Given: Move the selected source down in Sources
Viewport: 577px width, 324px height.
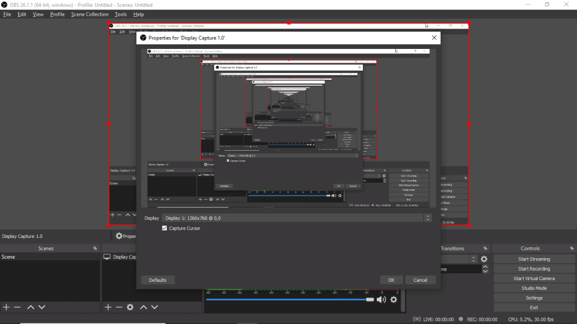Looking at the screenshot, I should pos(154,307).
